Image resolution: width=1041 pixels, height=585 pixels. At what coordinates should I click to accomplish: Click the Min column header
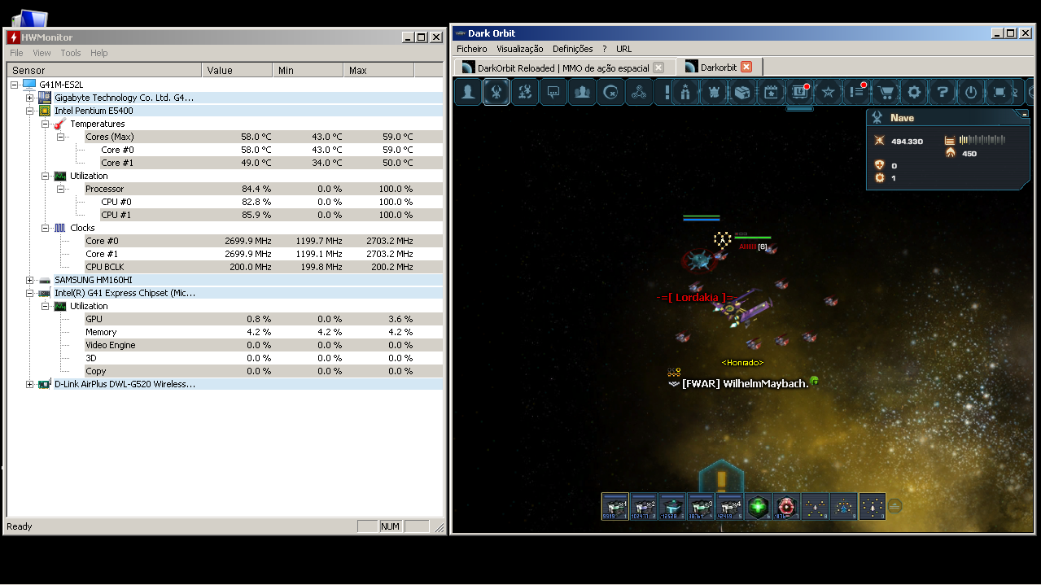(x=308, y=71)
